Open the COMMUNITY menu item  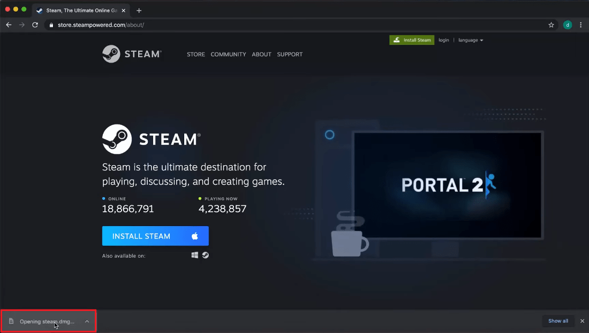(228, 54)
